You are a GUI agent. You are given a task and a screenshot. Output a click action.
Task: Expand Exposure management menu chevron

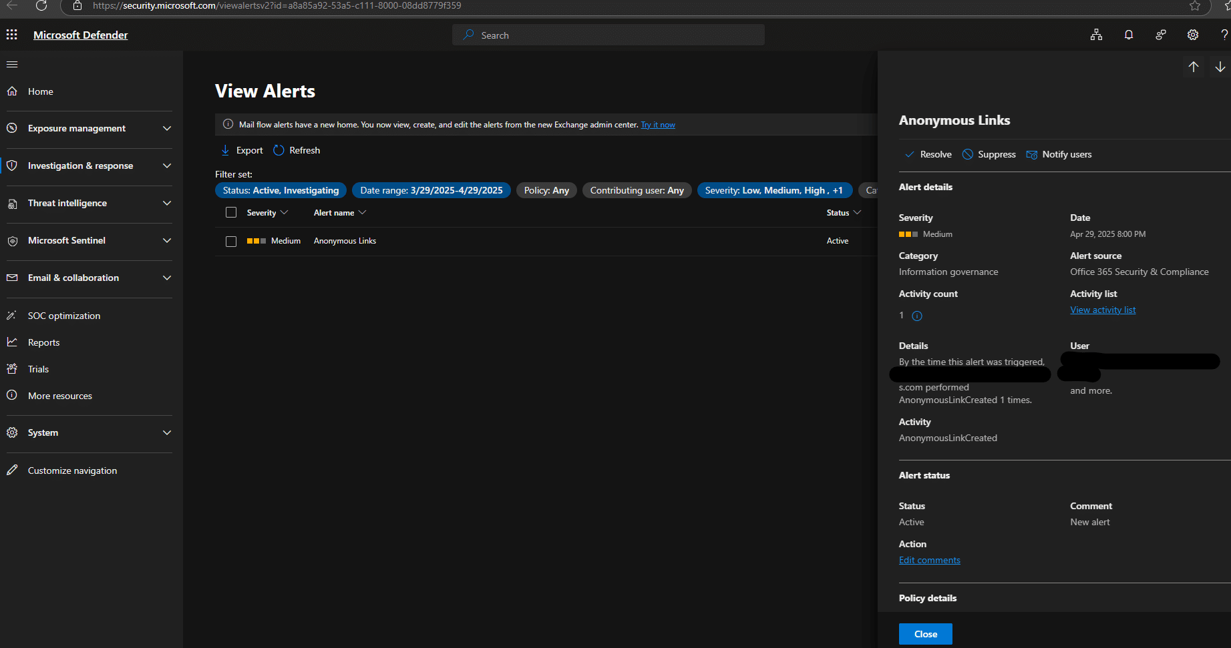[x=167, y=128]
